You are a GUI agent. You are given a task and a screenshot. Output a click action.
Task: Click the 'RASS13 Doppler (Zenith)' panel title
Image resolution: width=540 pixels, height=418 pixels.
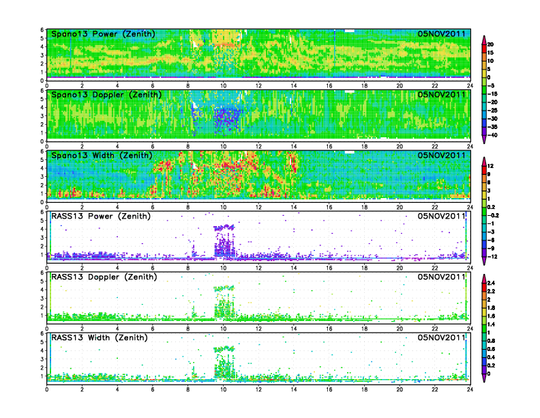point(104,277)
